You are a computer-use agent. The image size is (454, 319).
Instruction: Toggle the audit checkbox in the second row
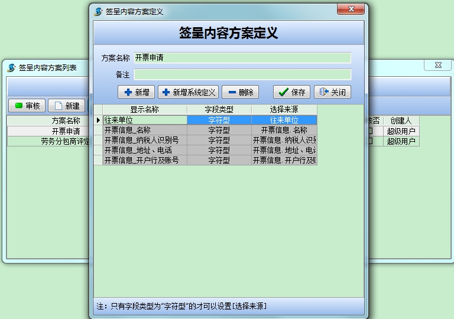point(371,141)
